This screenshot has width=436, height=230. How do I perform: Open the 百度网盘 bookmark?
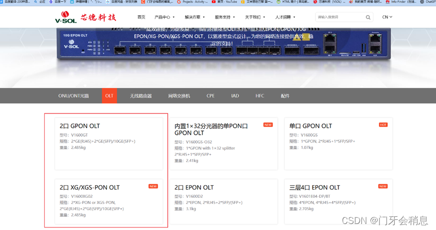click(x=121, y=2)
